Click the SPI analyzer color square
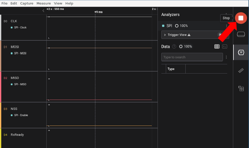 point(163,26)
